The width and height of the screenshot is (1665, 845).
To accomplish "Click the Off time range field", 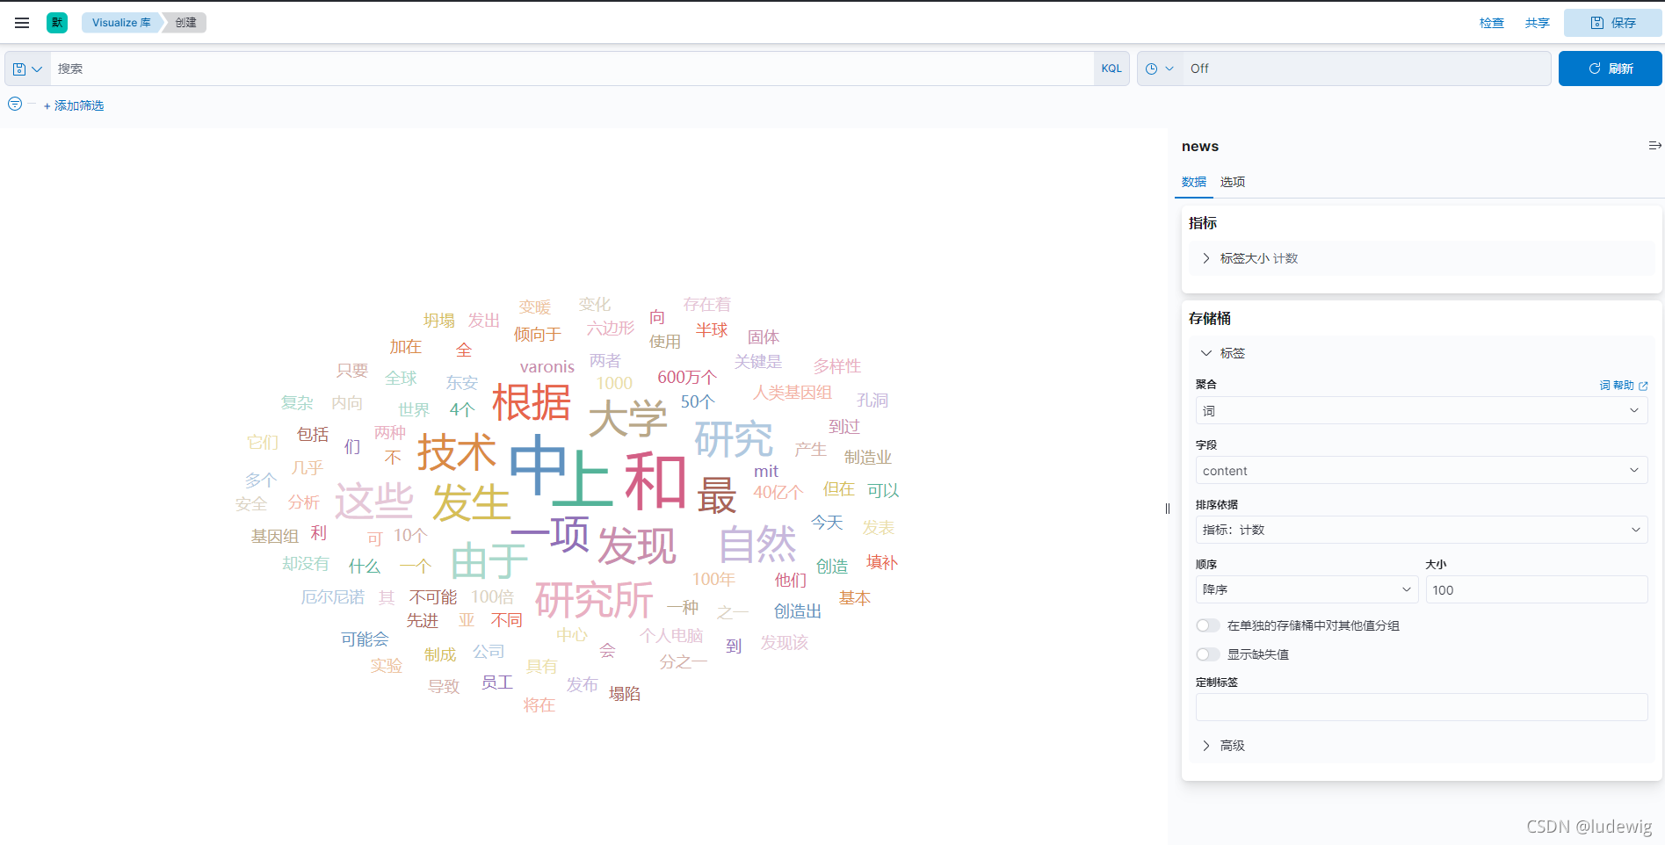I will click(1366, 69).
